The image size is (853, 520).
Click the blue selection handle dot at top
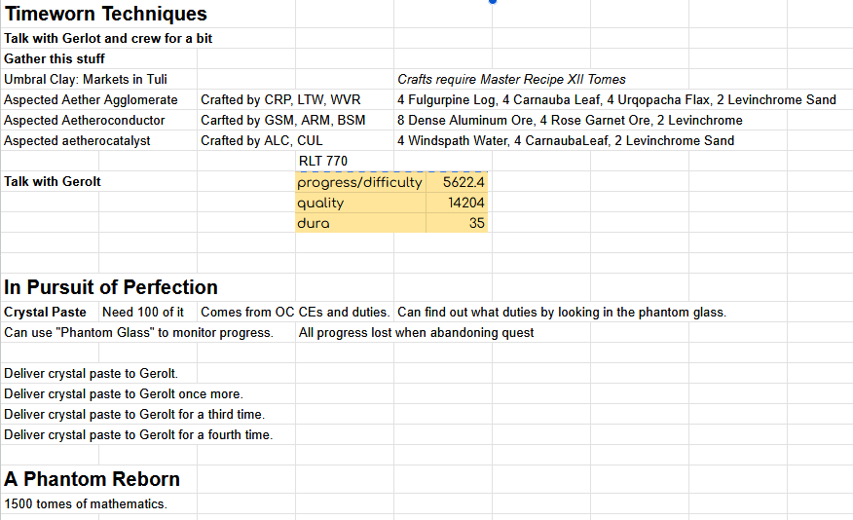(493, 2)
